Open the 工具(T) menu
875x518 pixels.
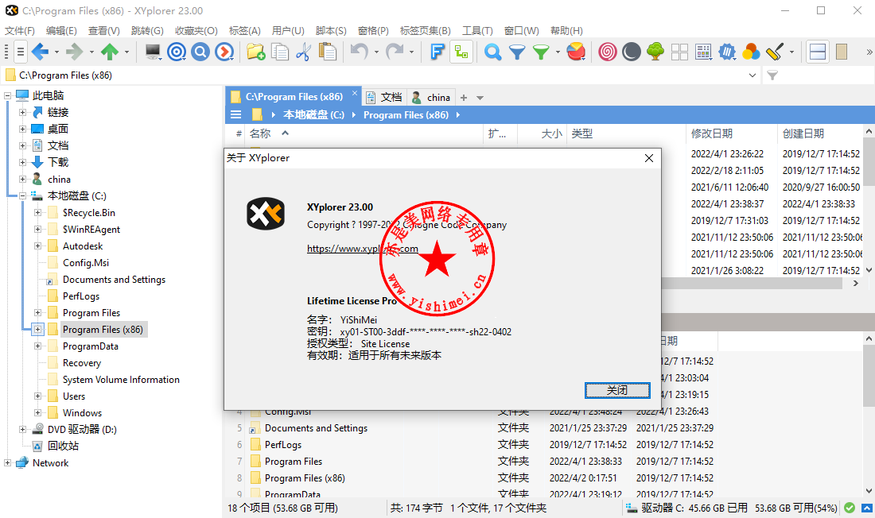(477, 31)
